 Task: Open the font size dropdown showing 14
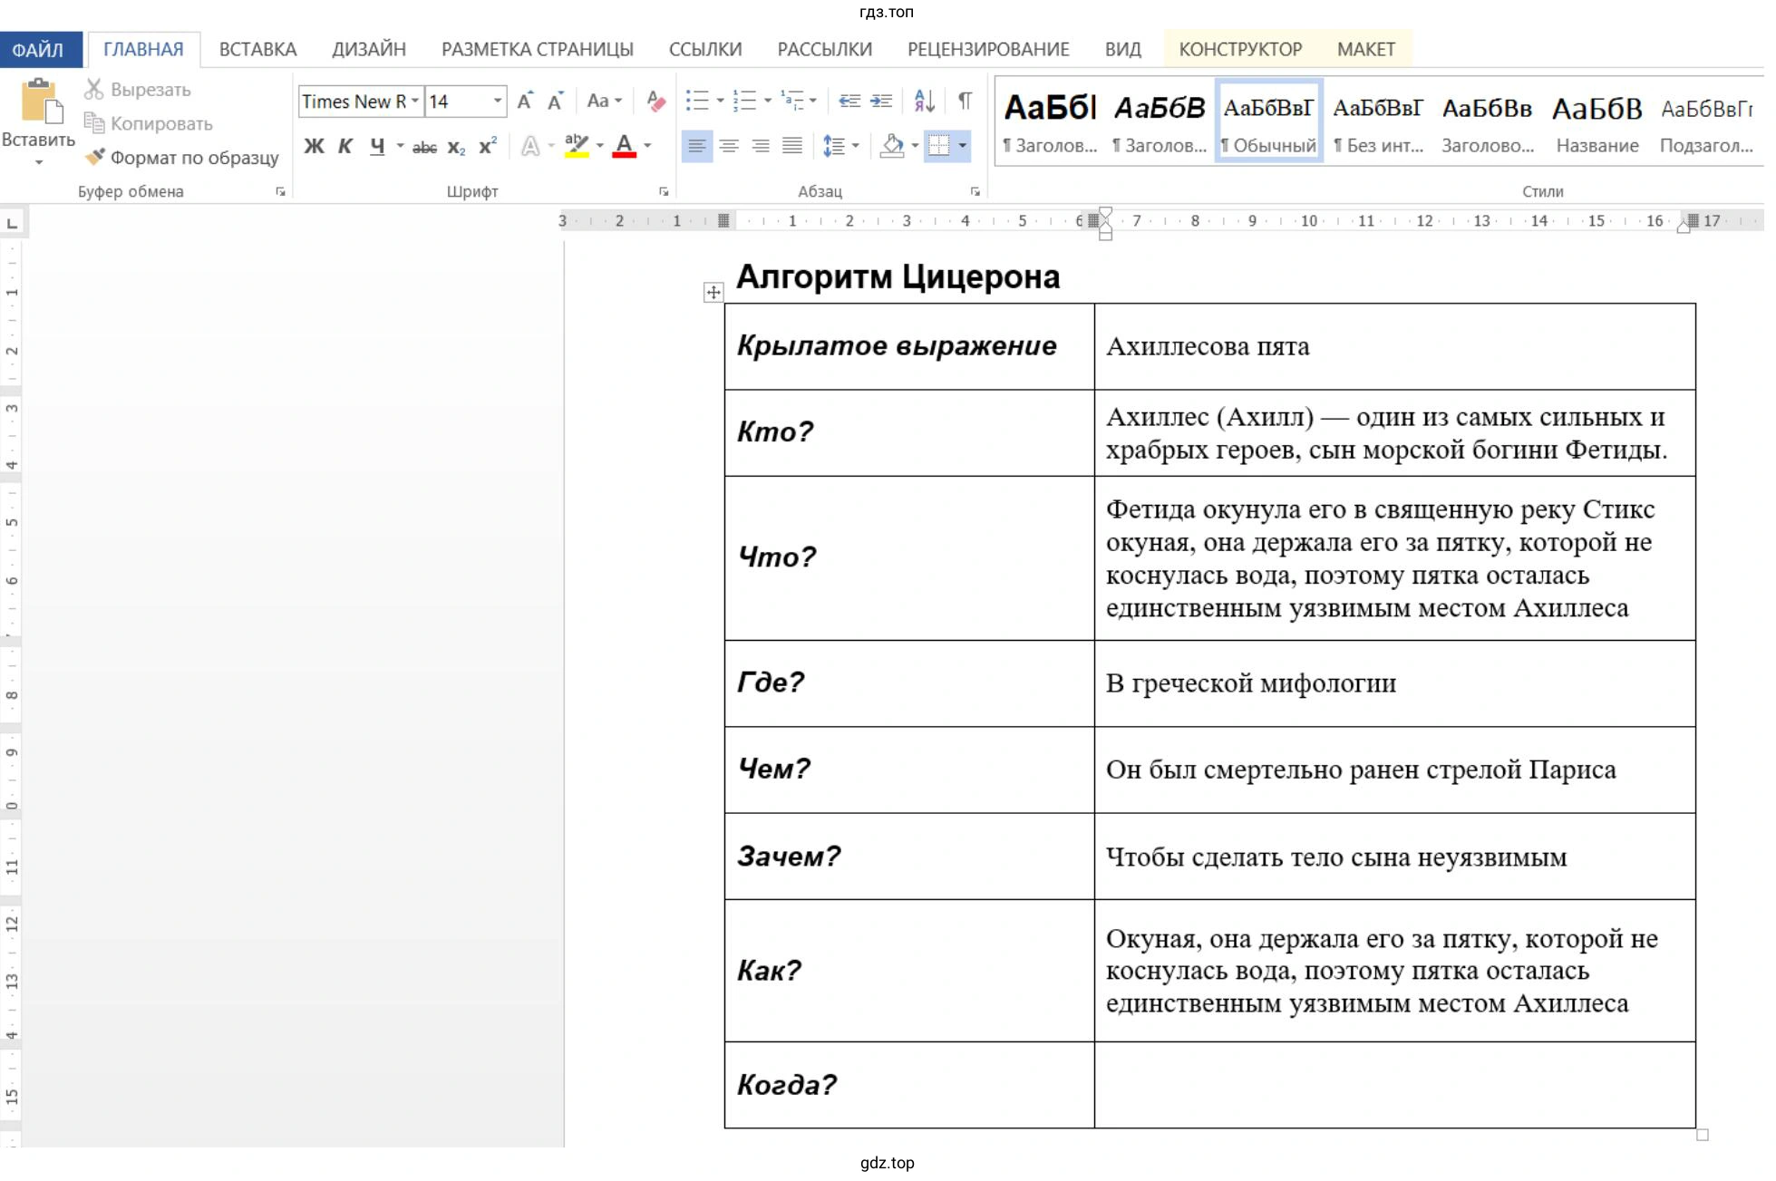point(497,101)
